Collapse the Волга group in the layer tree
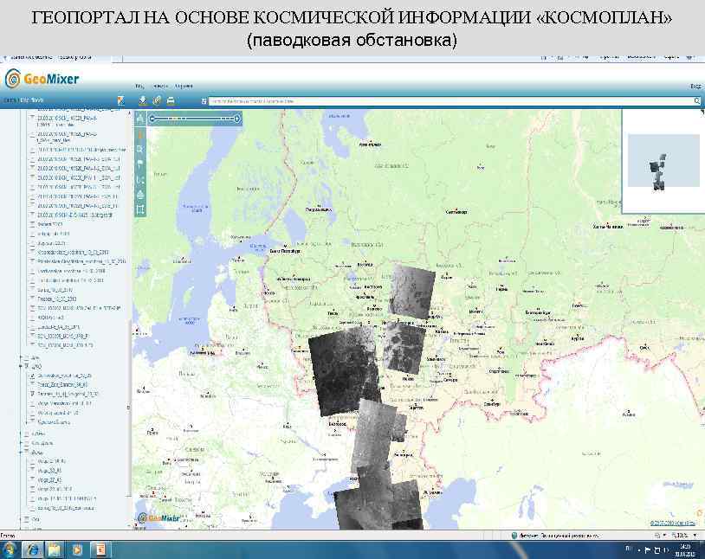 [x=21, y=452]
